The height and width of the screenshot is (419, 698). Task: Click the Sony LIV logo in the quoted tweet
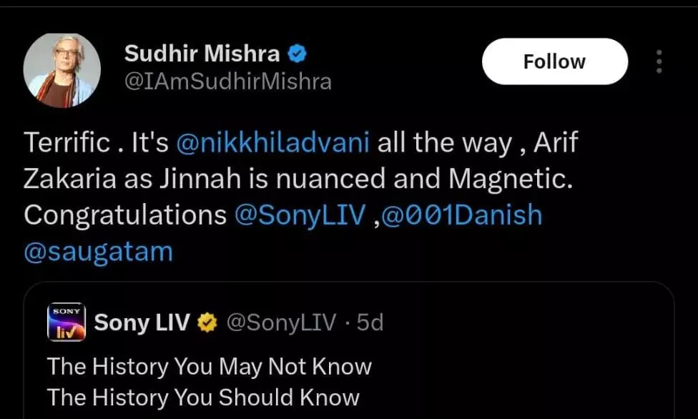67,322
